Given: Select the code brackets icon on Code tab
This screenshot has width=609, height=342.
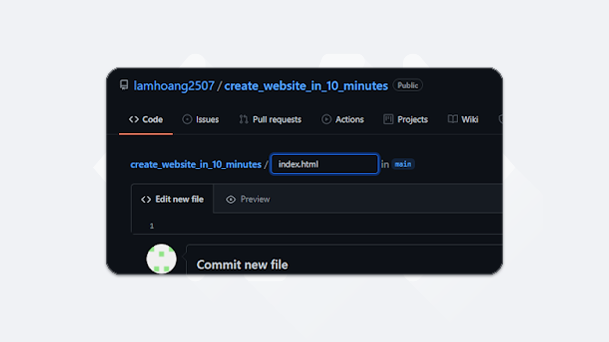Looking at the screenshot, I should 134,120.
